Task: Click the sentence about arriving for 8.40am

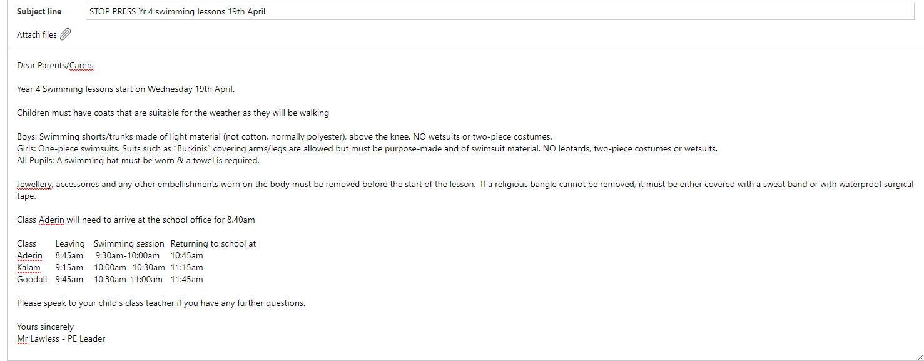Action: (x=136, y=220)
